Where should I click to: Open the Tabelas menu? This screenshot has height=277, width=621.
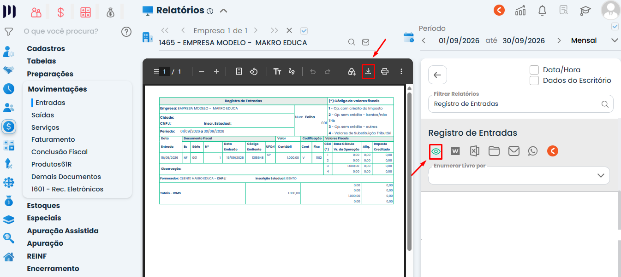[42, 61]
